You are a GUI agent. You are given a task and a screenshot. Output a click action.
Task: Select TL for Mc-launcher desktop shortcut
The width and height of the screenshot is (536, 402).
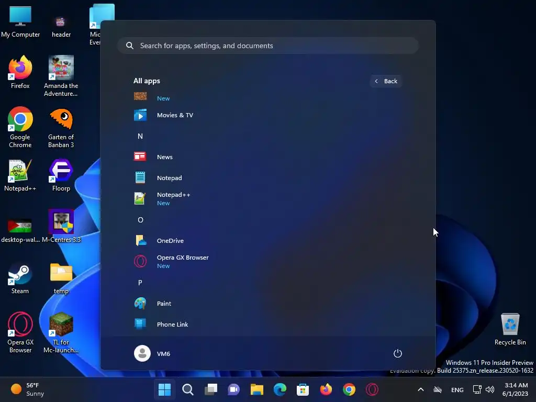click(x=61, y=332)
